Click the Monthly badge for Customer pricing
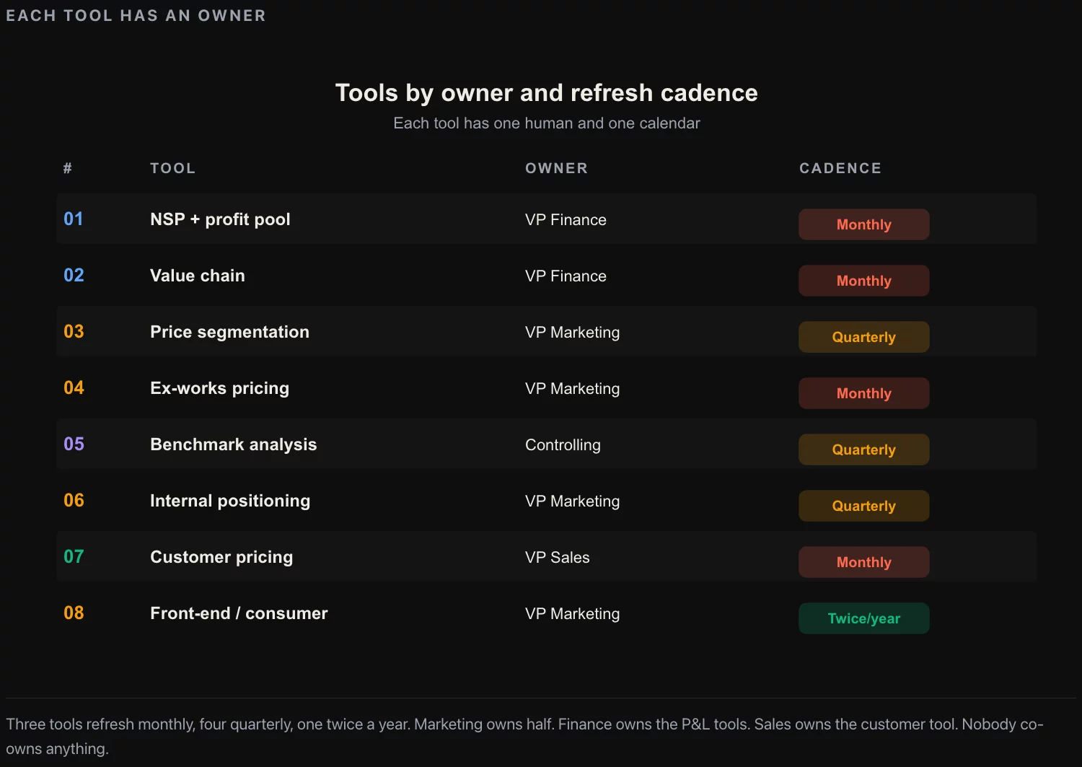 [x=863, y=562]
